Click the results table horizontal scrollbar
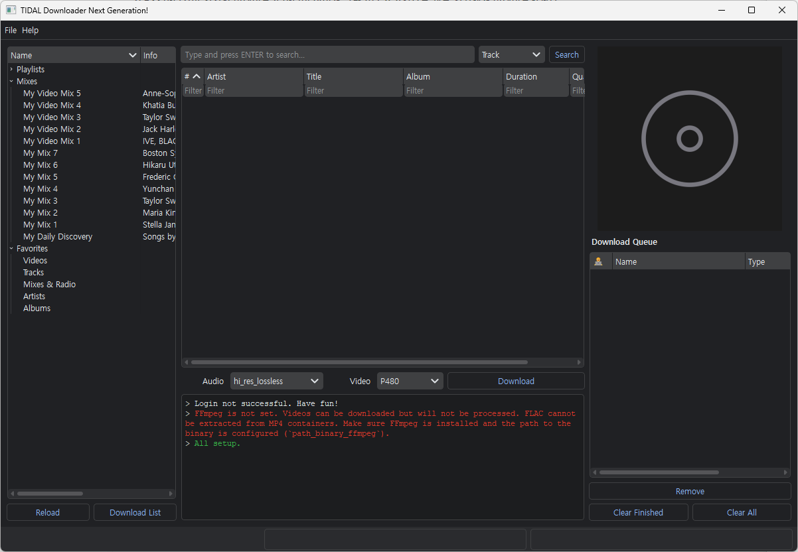Screen dimensions: 798x552 coord(359,362)
